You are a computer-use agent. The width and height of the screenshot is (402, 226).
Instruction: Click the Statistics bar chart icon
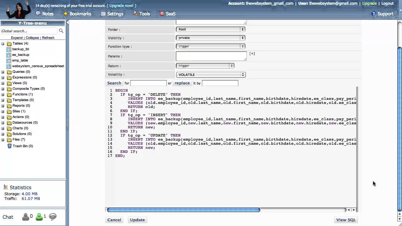(x=6, y=187)
